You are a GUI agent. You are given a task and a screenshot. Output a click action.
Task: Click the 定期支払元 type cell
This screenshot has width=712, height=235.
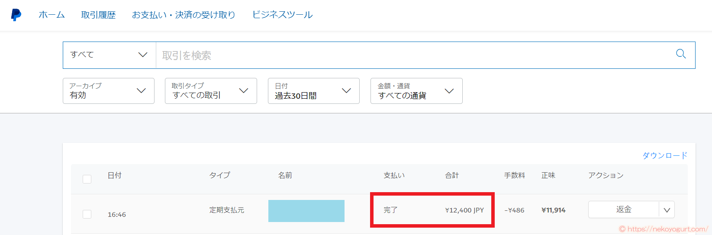pyautogui.click(x=227, y=210)
